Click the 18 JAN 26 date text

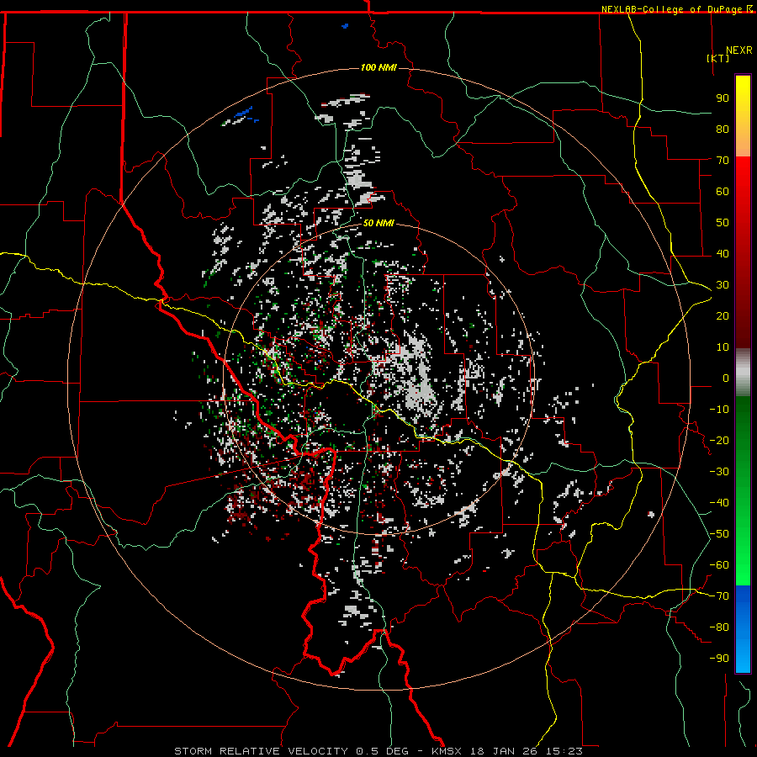pyautogui.click(x=504, y=751)
